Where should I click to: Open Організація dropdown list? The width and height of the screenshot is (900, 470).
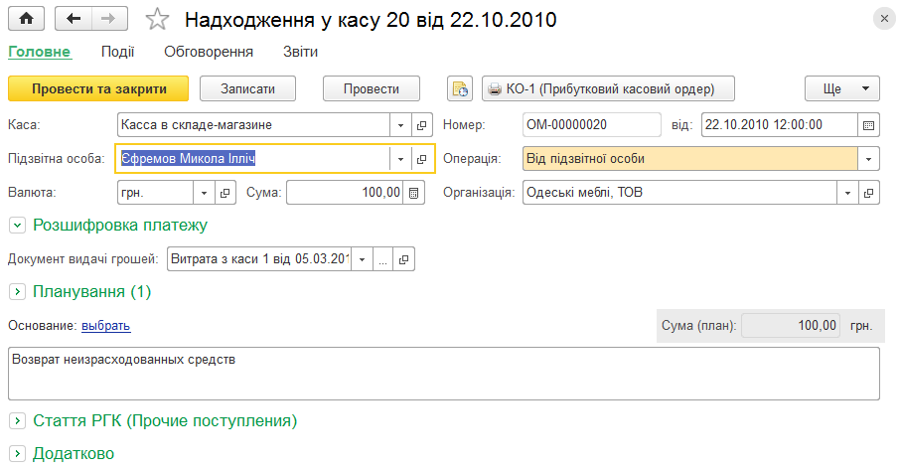(847, 193)
